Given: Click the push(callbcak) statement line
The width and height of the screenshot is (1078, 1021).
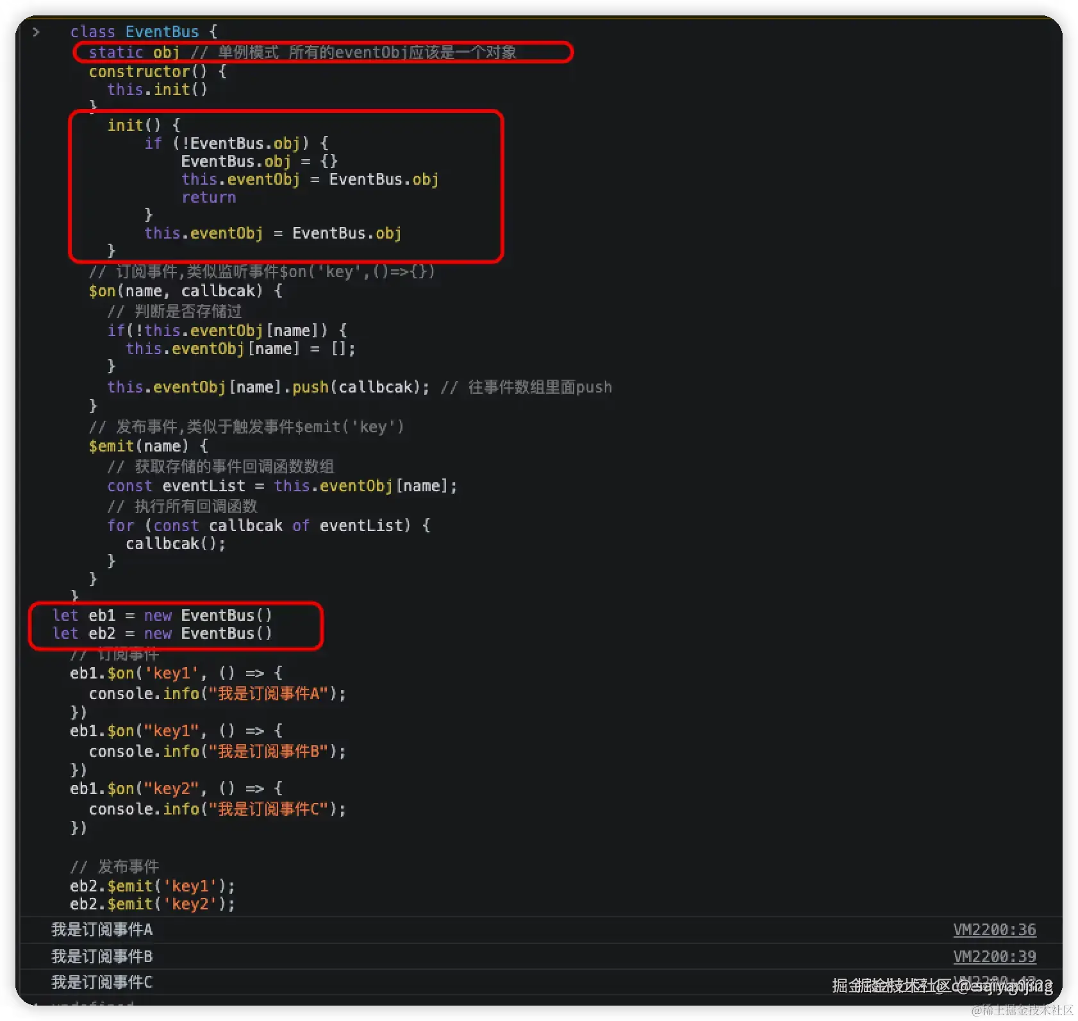Looking at the screenshot, I should pos(268,387).
